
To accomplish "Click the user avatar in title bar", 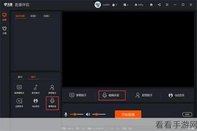I will (x=98, y=5).
